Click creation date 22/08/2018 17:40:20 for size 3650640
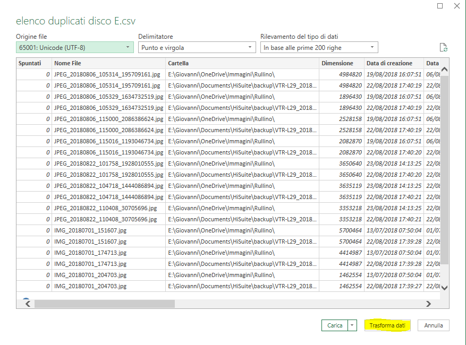Image resolution: width=466 pixels, height=345 pixels. [x=394, y=175]
